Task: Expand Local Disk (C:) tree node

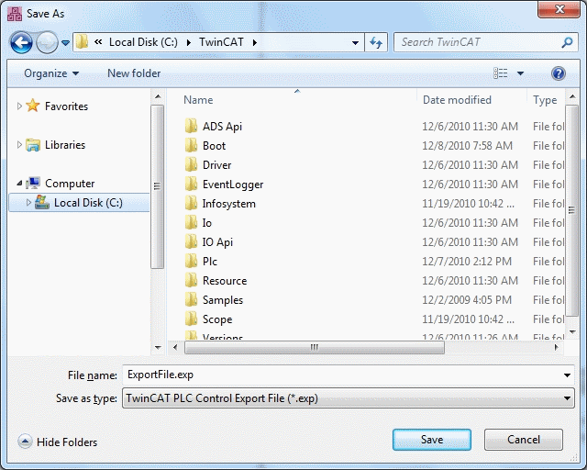Action: 28,203
